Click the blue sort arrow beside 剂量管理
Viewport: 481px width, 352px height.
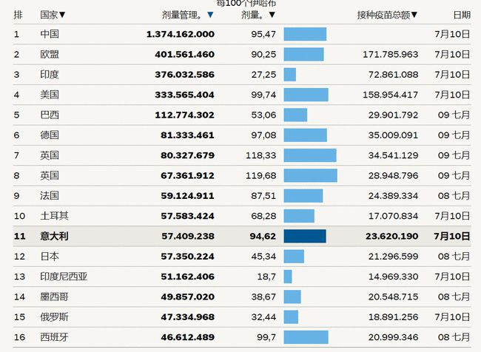211,15
